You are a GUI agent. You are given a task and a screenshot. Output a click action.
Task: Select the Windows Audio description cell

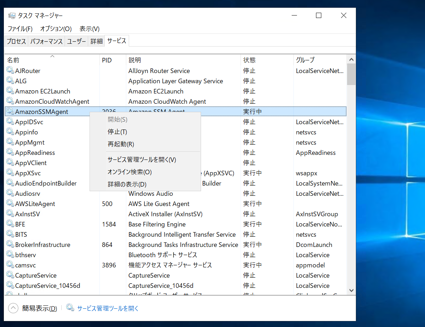coord(151,193)
